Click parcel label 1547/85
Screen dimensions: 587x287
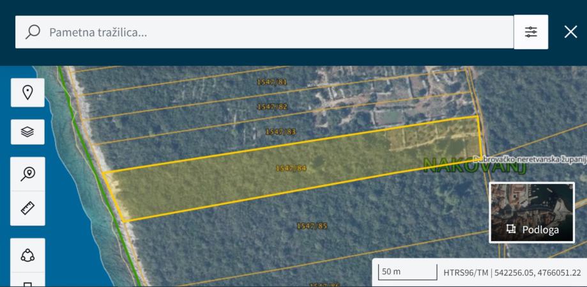312,226
